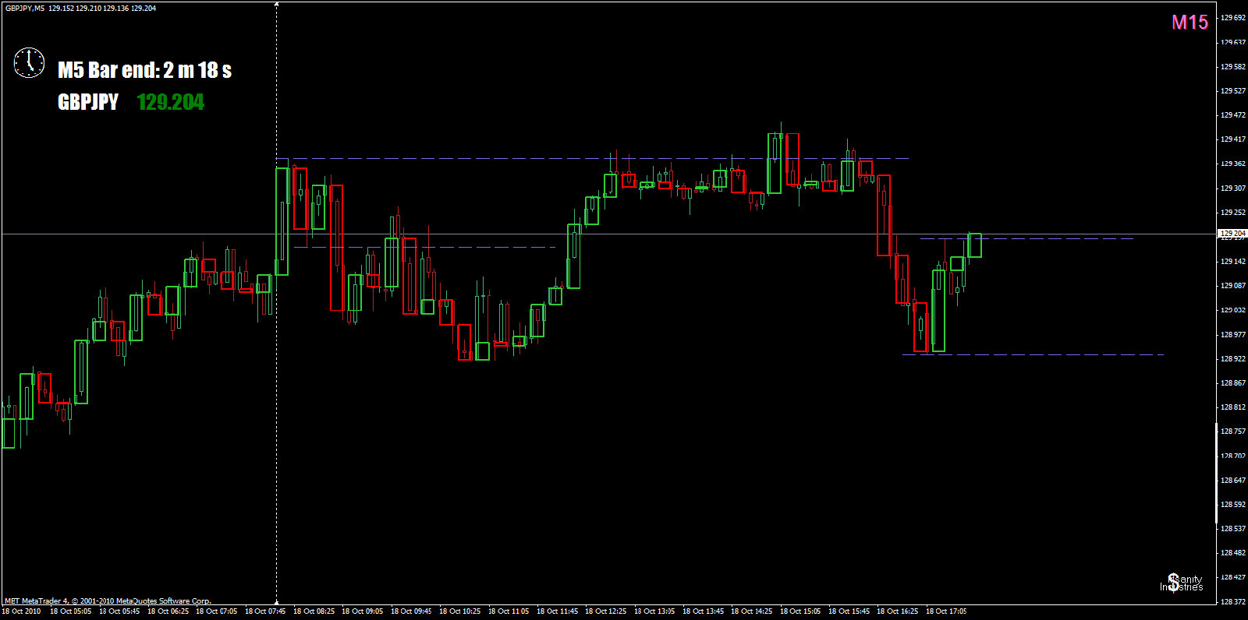Screen dimensions: 1248x620
Task: Click the 129.527 price axis label
Action: pyautogui.click(x=1233, y=90)
